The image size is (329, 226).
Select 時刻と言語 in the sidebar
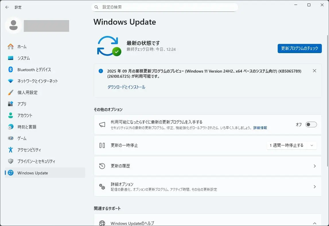(x=27, y=127)
